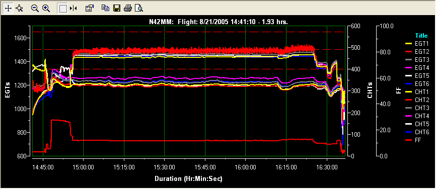The image size is (436, 189).
Task: Click the EGT4 magenta legend swatch
Action: tap(408, 68)
